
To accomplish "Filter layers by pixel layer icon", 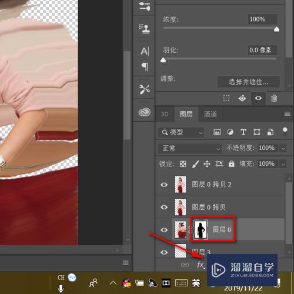I will click(217, 132).
